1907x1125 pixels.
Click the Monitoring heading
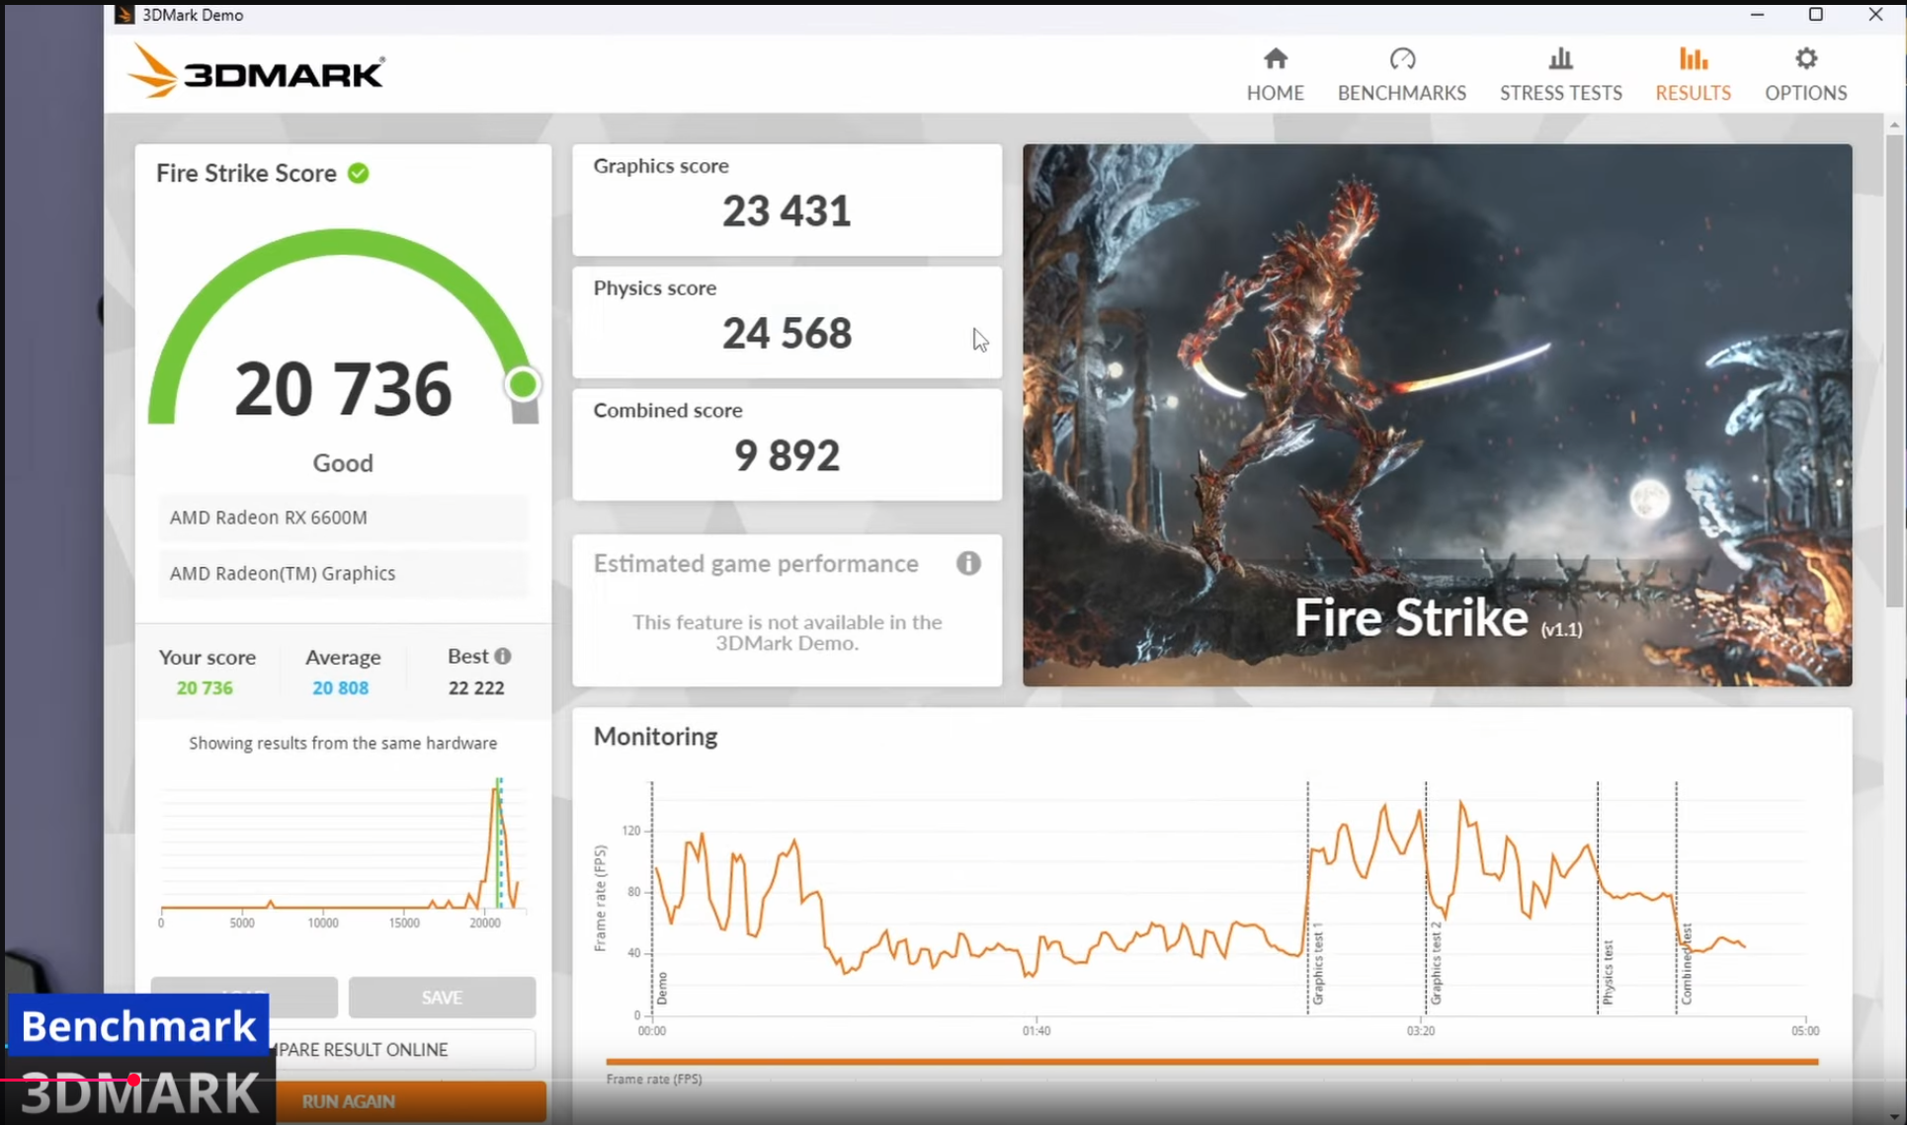click(655, 737)
